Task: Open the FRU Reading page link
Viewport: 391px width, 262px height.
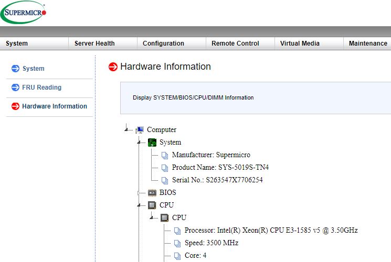Action: pos(41,88)
